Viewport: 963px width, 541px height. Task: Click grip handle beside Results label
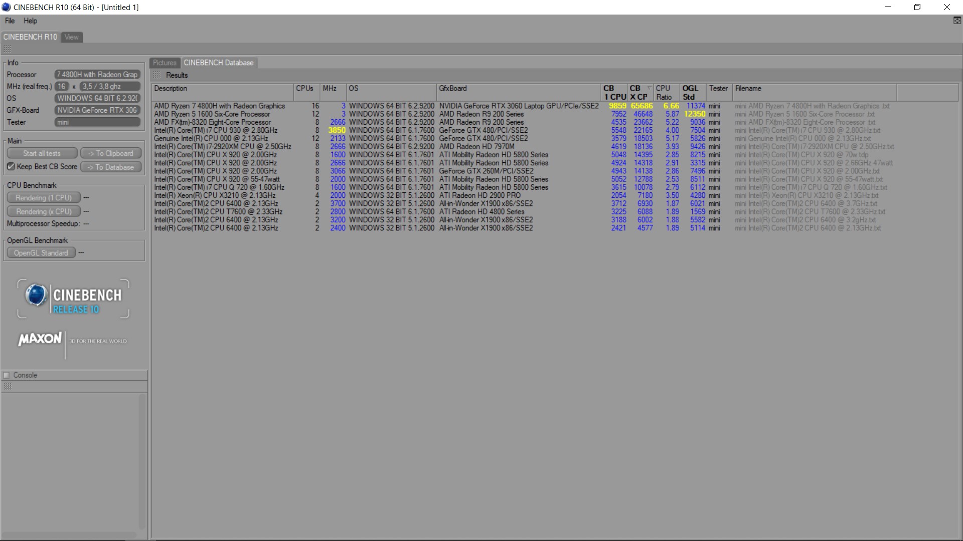coord(157,75)
